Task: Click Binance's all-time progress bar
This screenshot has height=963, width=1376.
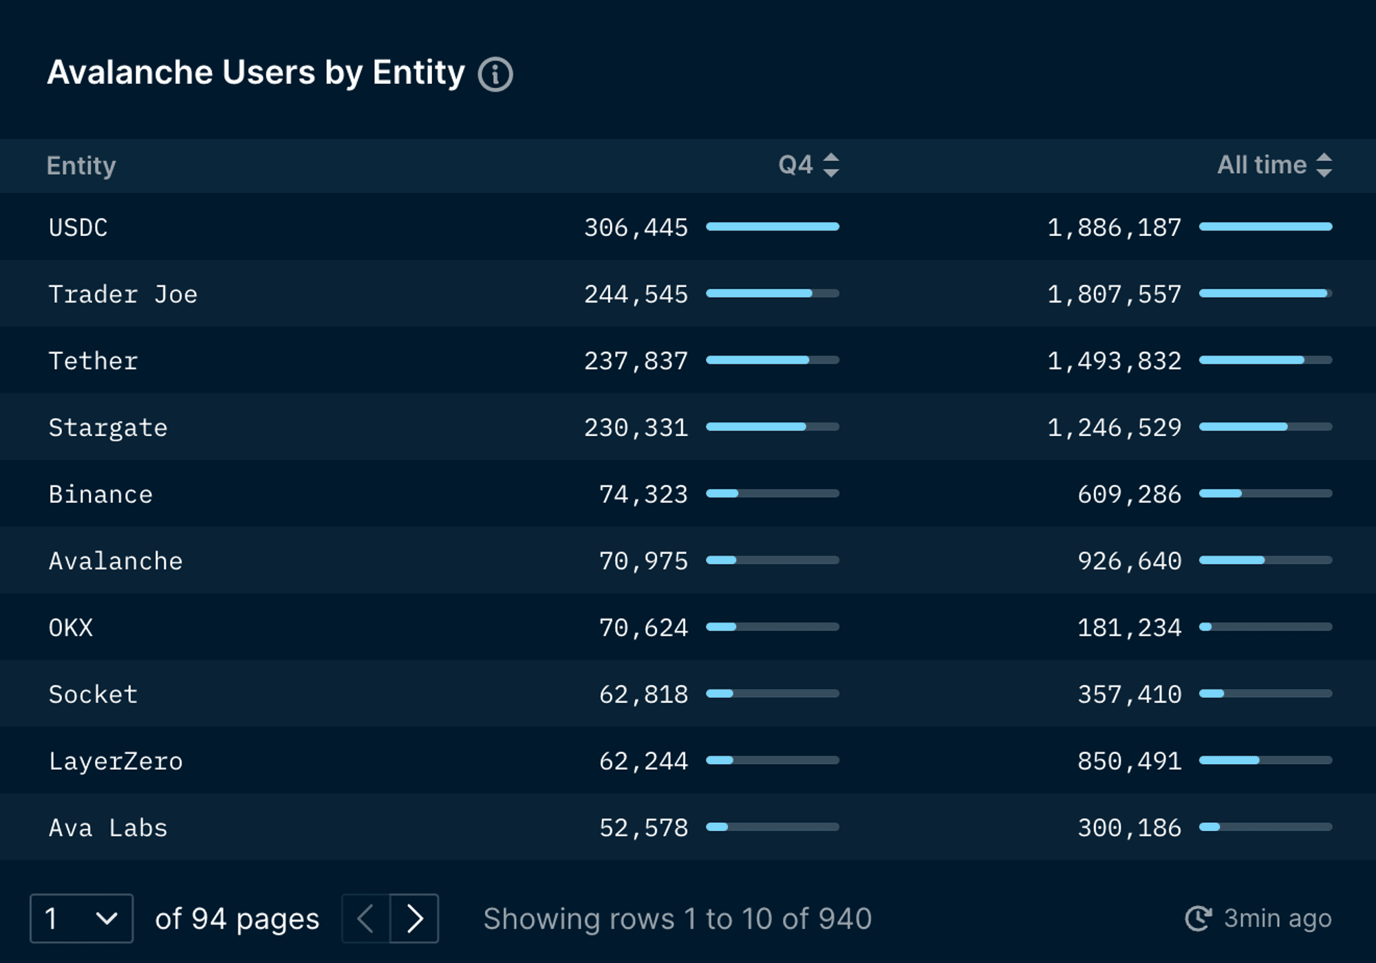Action: (1266, 493)
